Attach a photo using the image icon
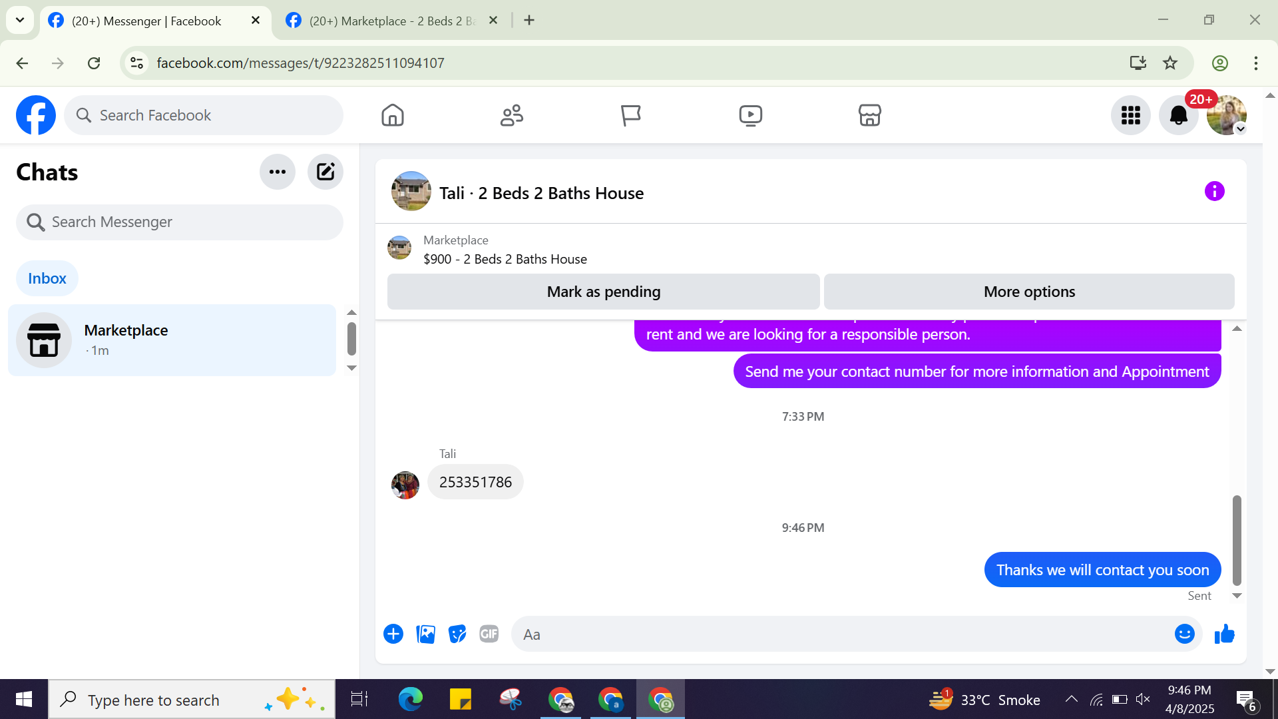The image size is (1278, 719). point(425,634)
